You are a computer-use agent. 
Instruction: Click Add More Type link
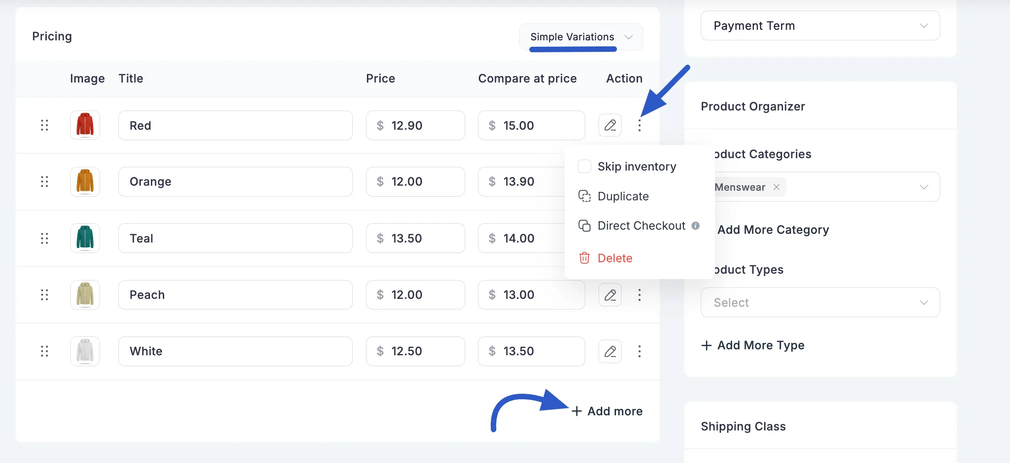tap(753, 345)
